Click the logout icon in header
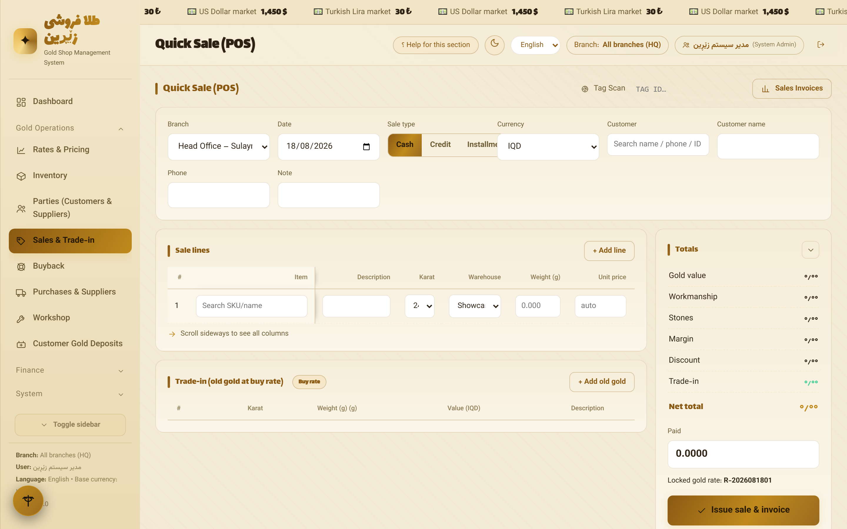 click(x=821, y=44)
